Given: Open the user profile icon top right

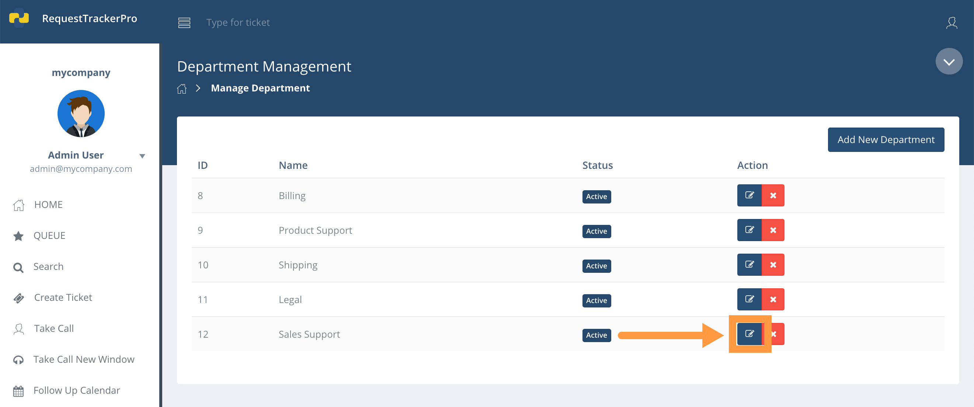Looking at the screenshot, I should pos(952,23).
